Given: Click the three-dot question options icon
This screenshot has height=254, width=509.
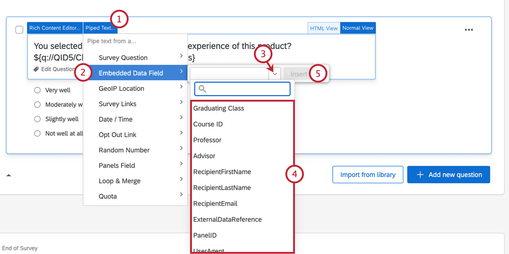Looking at the screenshot, I should tap(469, 30).
